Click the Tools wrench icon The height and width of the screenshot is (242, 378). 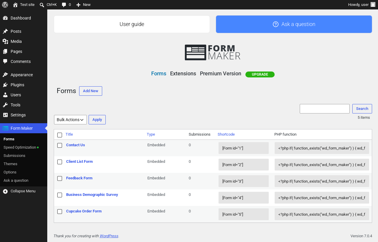(5, 105)
